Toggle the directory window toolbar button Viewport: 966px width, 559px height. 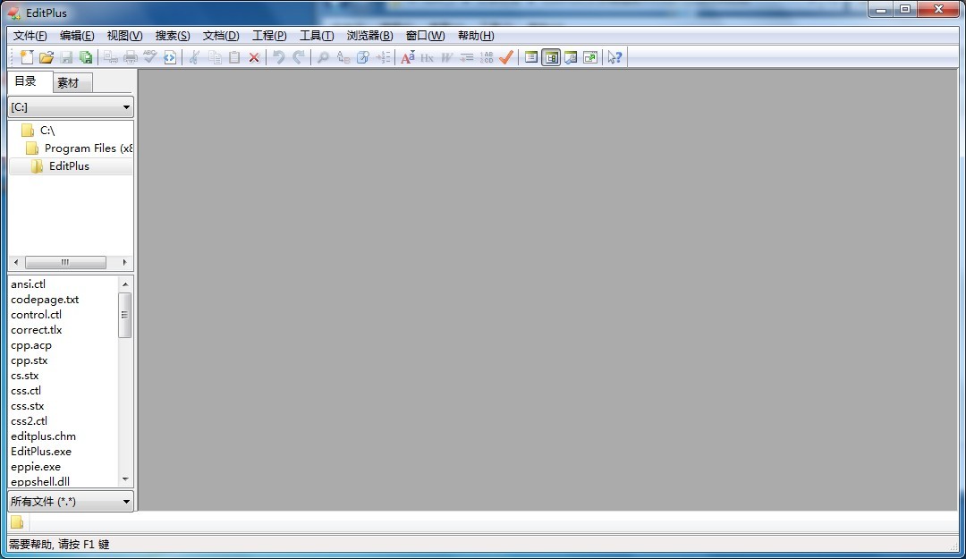click(x=551, y=57)
